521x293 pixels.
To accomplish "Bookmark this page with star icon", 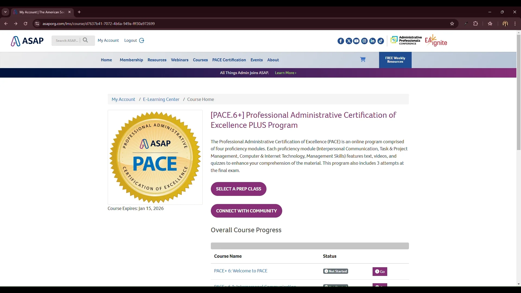I will click(452, 24).
